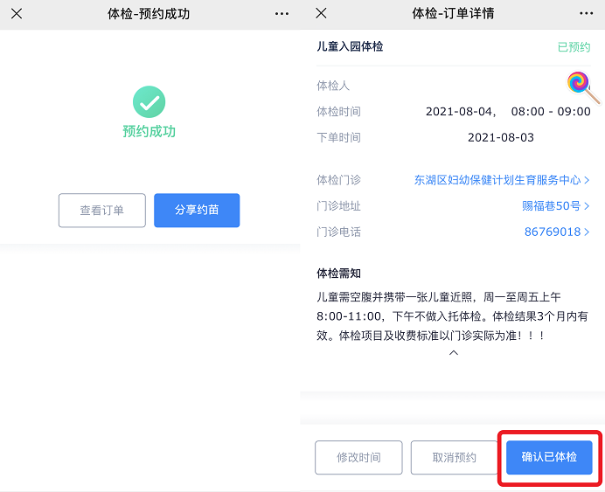Screen dimensions: 605x492
Task: Click 确认已体检 button
Action: point(549,458)
